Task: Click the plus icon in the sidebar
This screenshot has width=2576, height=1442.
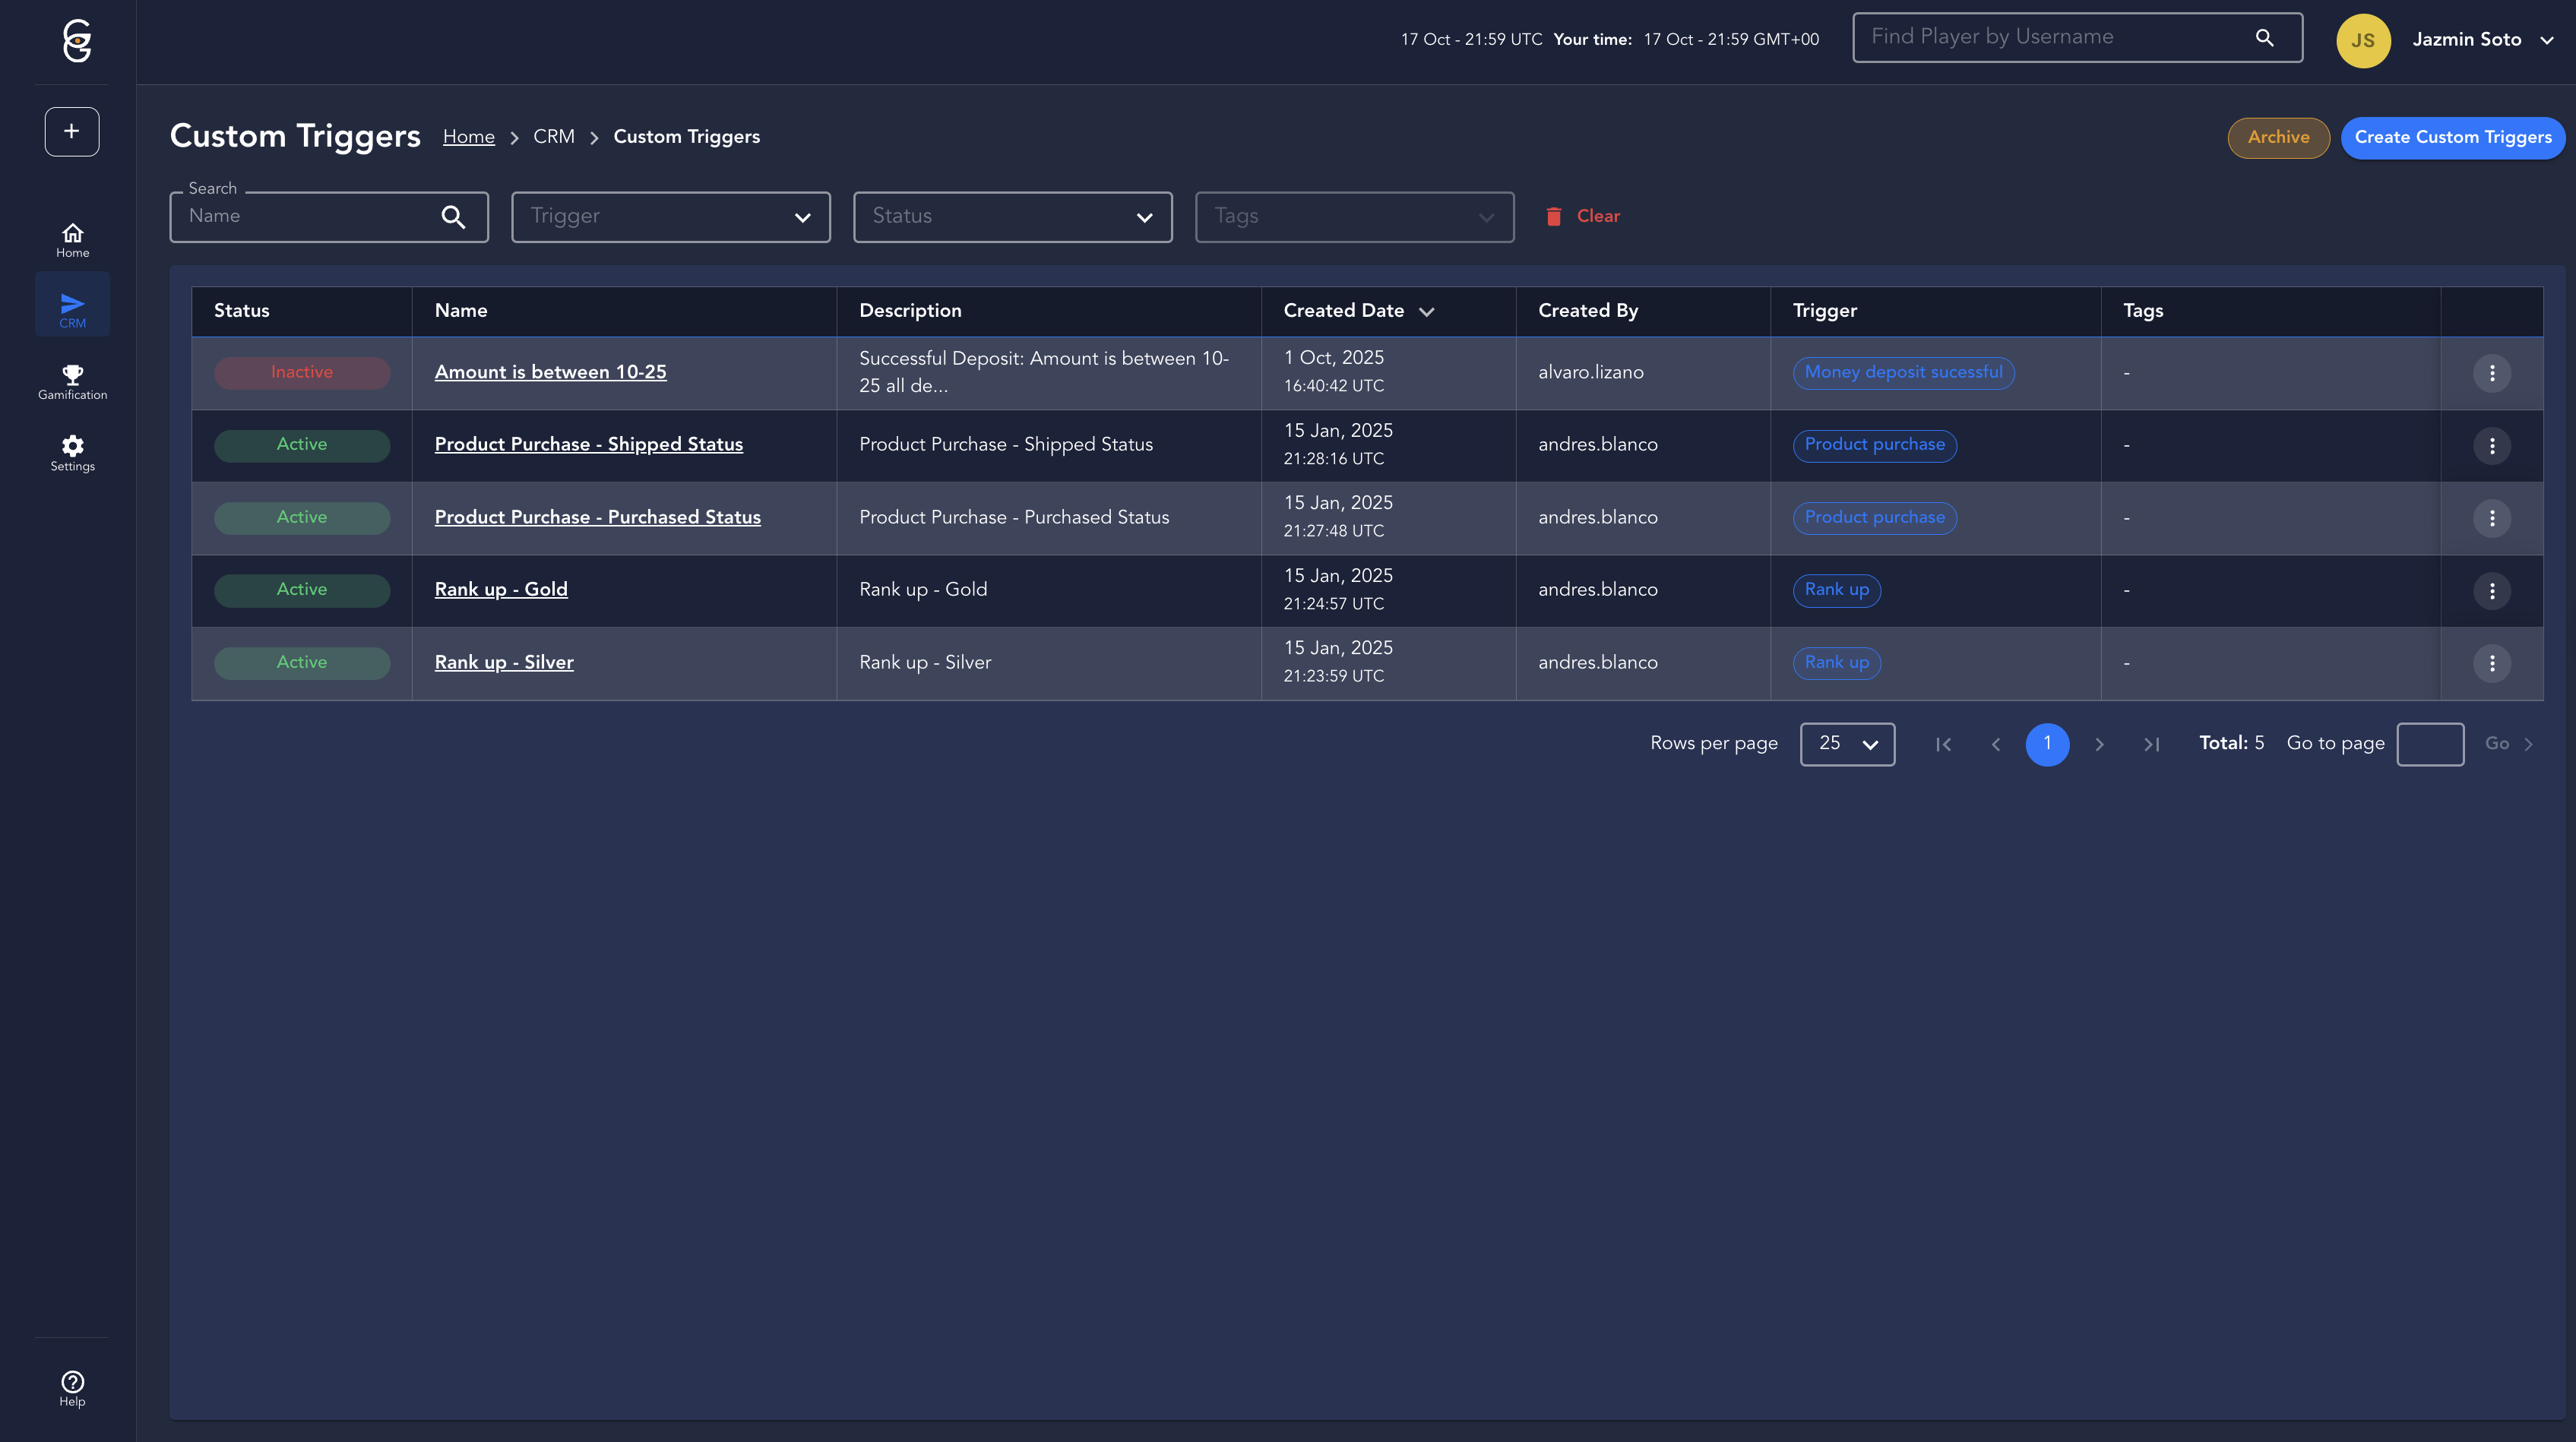Action: [71, 131]
